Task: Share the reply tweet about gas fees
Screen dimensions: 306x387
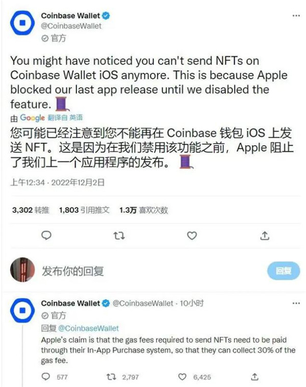Action: click(x=254, y=377)
